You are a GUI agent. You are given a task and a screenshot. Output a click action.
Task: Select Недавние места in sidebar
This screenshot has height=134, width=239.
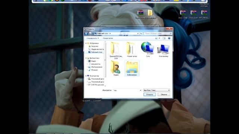point(96,49)
